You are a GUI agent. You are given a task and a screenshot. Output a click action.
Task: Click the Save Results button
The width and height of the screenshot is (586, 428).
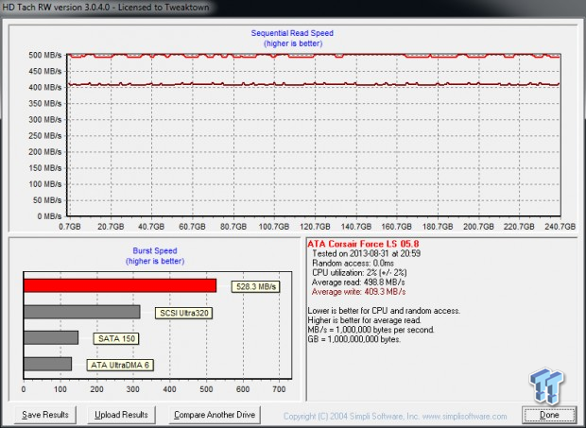45,415
